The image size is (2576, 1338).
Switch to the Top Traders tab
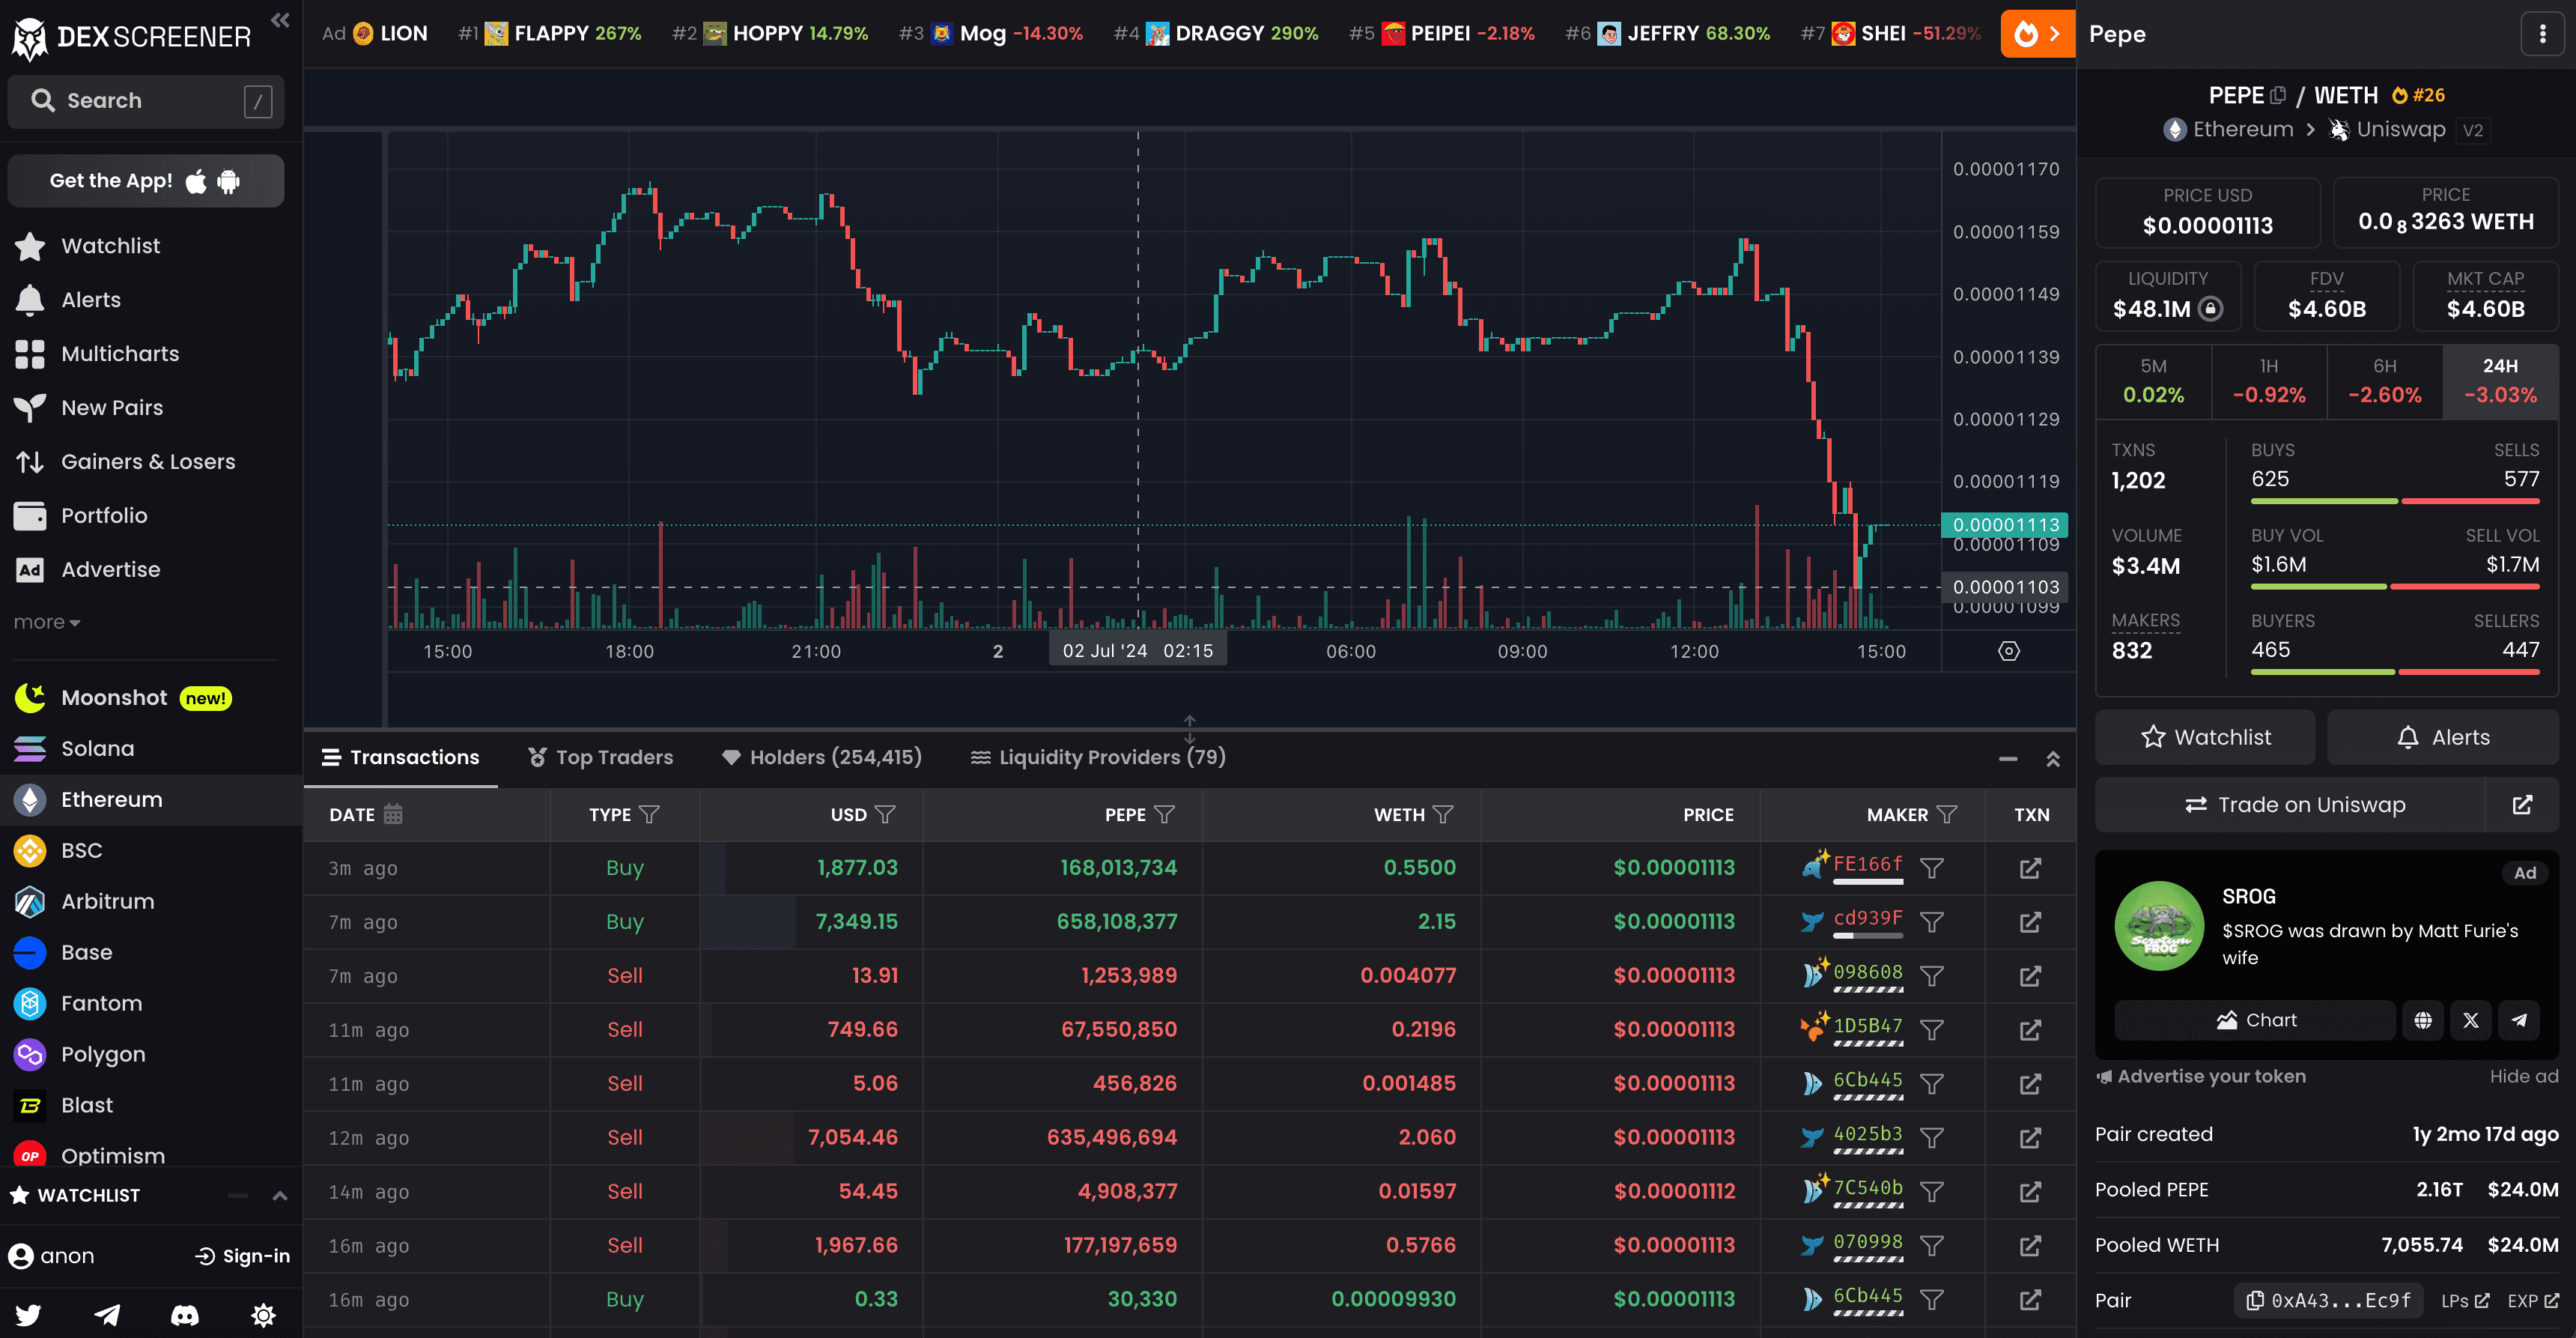coord(600,757)
